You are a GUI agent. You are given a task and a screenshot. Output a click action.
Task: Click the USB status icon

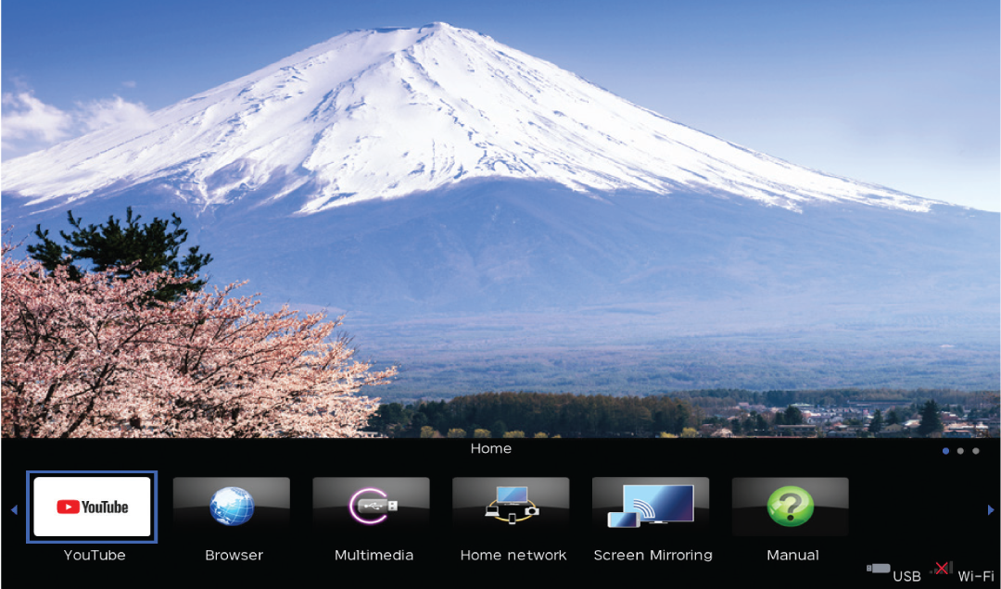click(x=879, y=568)
